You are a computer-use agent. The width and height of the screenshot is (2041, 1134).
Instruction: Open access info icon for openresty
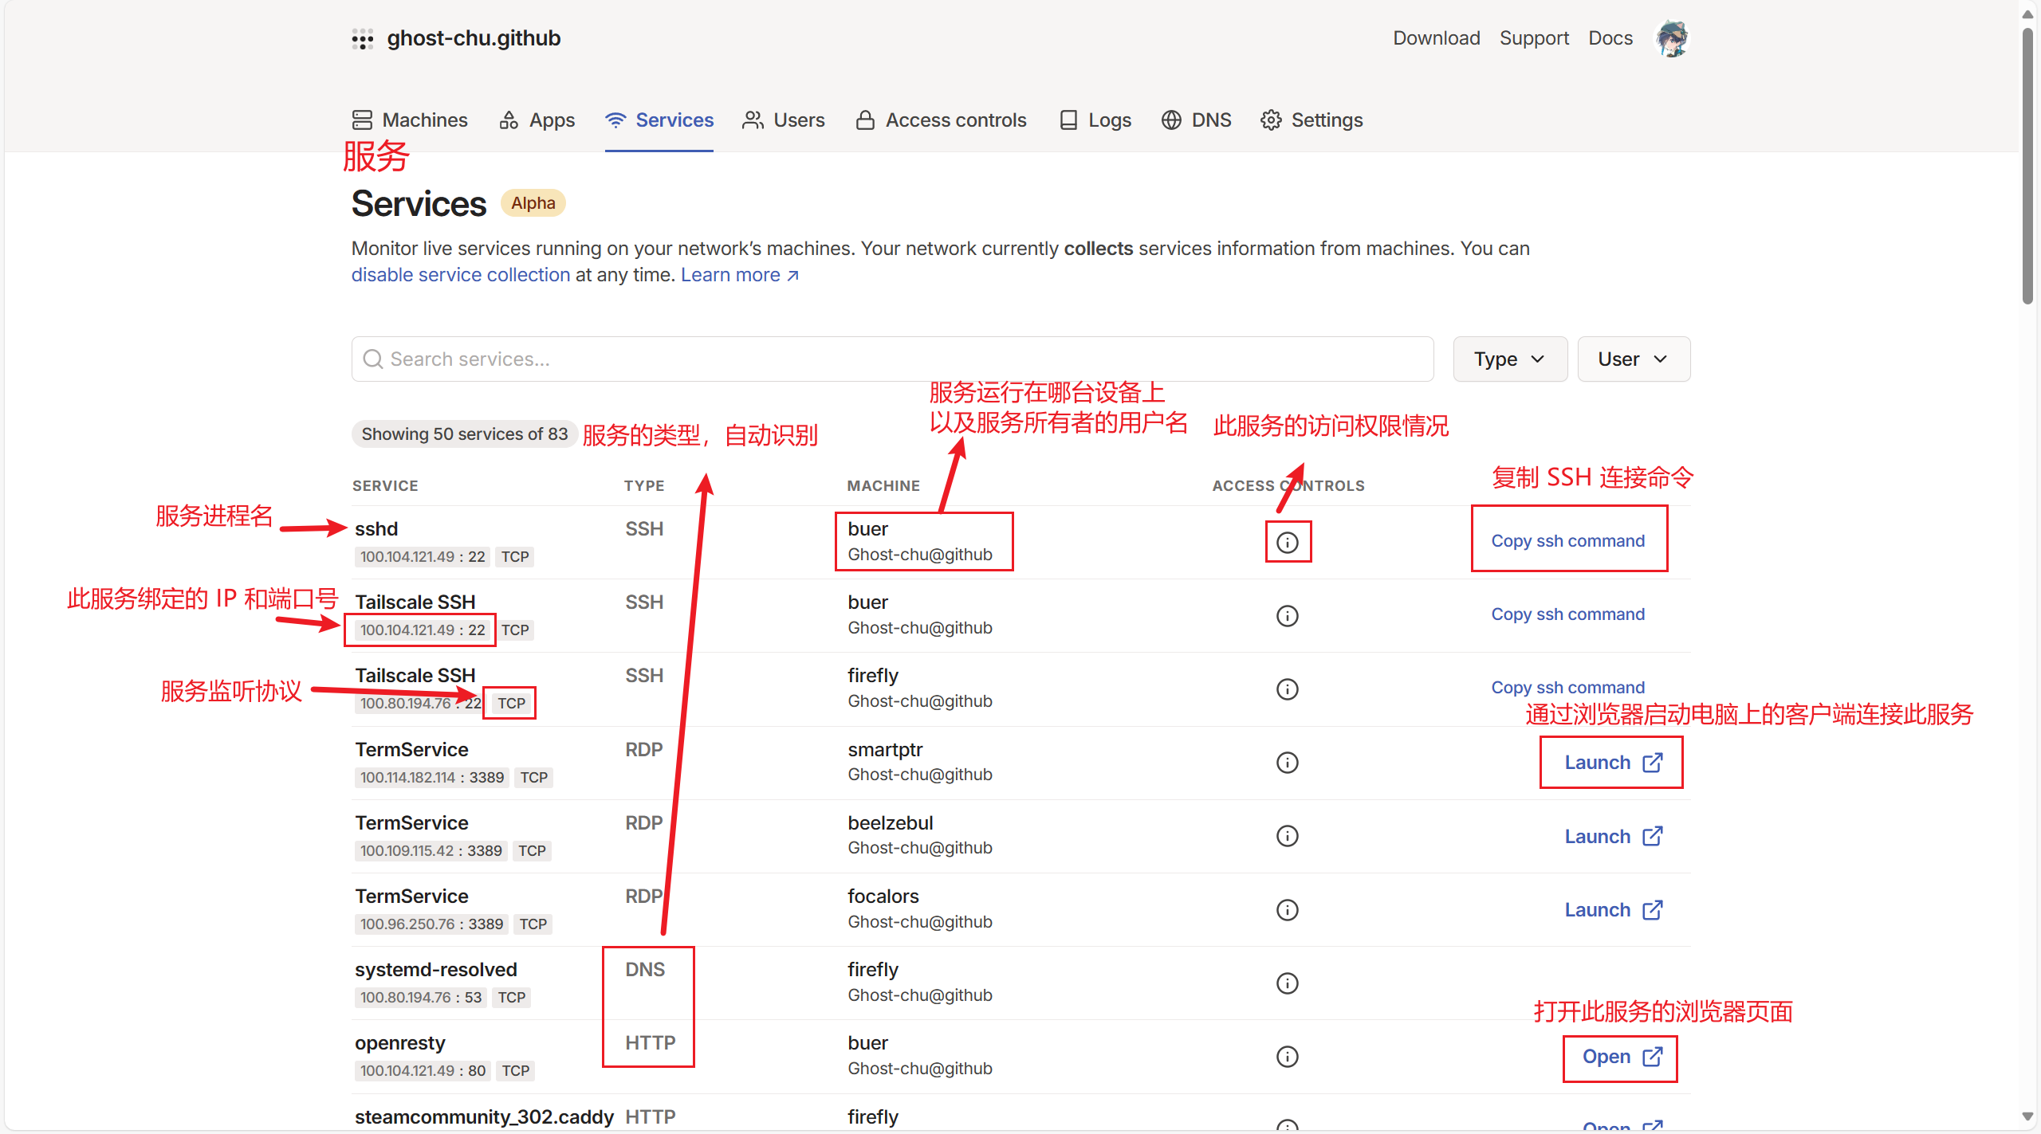pyautogui.click(x=1287, y=1057)
